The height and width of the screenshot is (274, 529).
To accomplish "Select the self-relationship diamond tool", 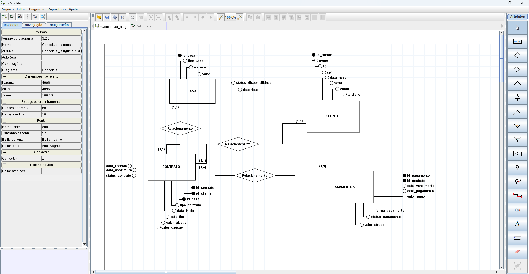I will coord(517,70).
